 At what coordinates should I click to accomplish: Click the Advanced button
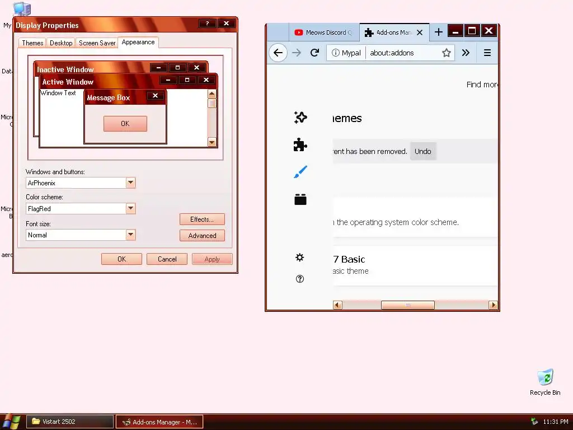coord(202,236)
